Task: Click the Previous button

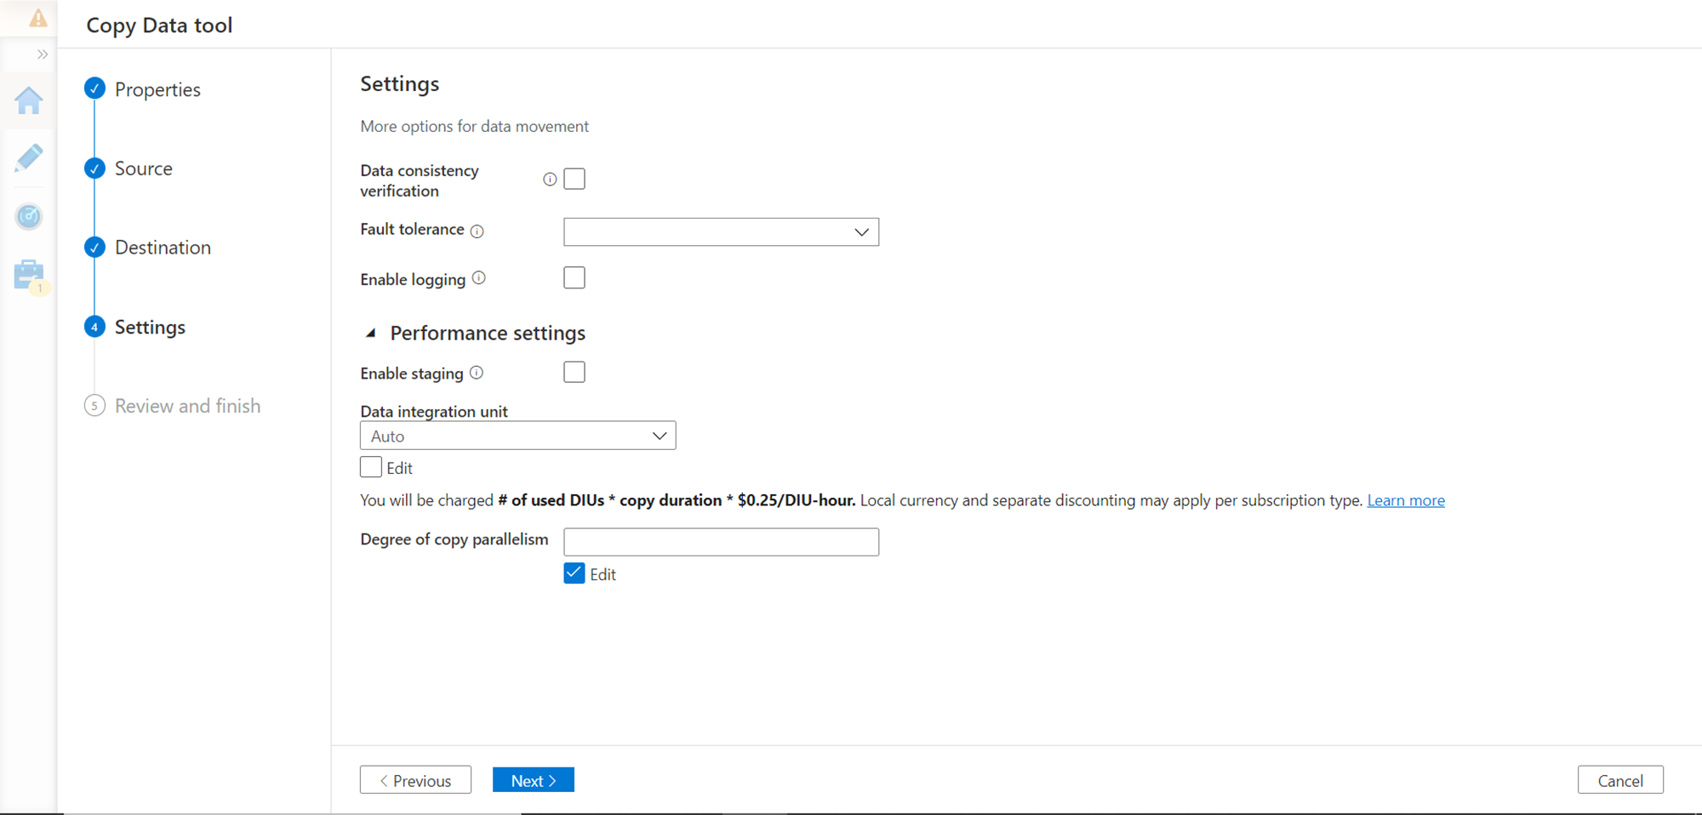Action: pos(415,780)
